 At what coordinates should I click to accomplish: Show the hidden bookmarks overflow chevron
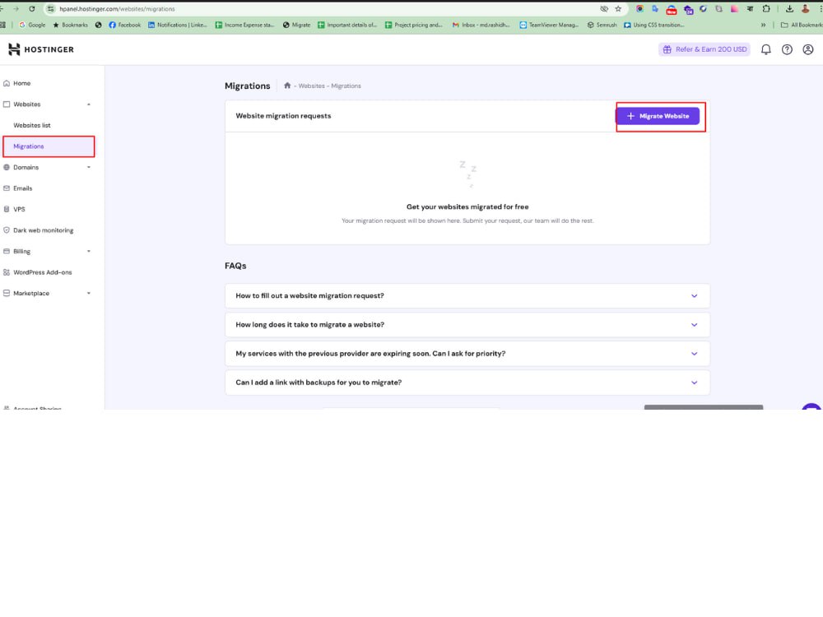[x=763, y=25]
